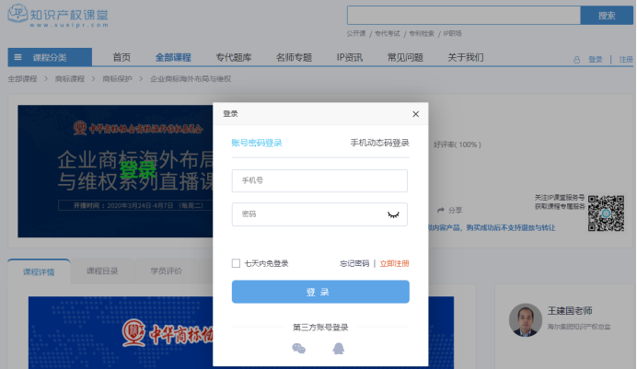Close the login dialog with the X

pos(415,114)
